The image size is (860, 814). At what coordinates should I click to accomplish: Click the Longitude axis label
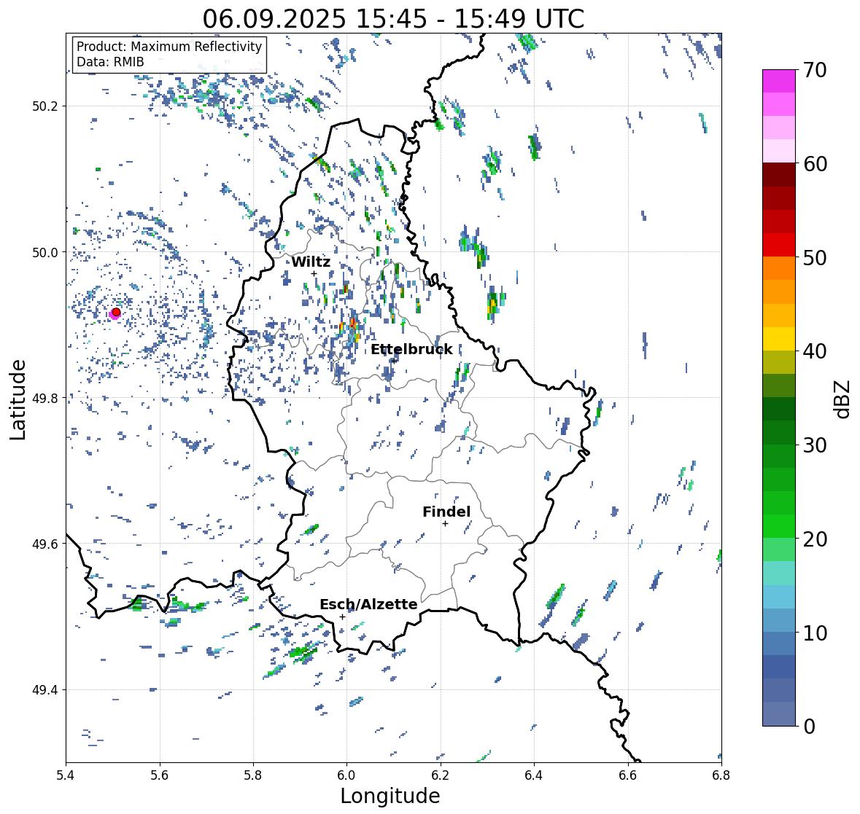pos(390,796)
